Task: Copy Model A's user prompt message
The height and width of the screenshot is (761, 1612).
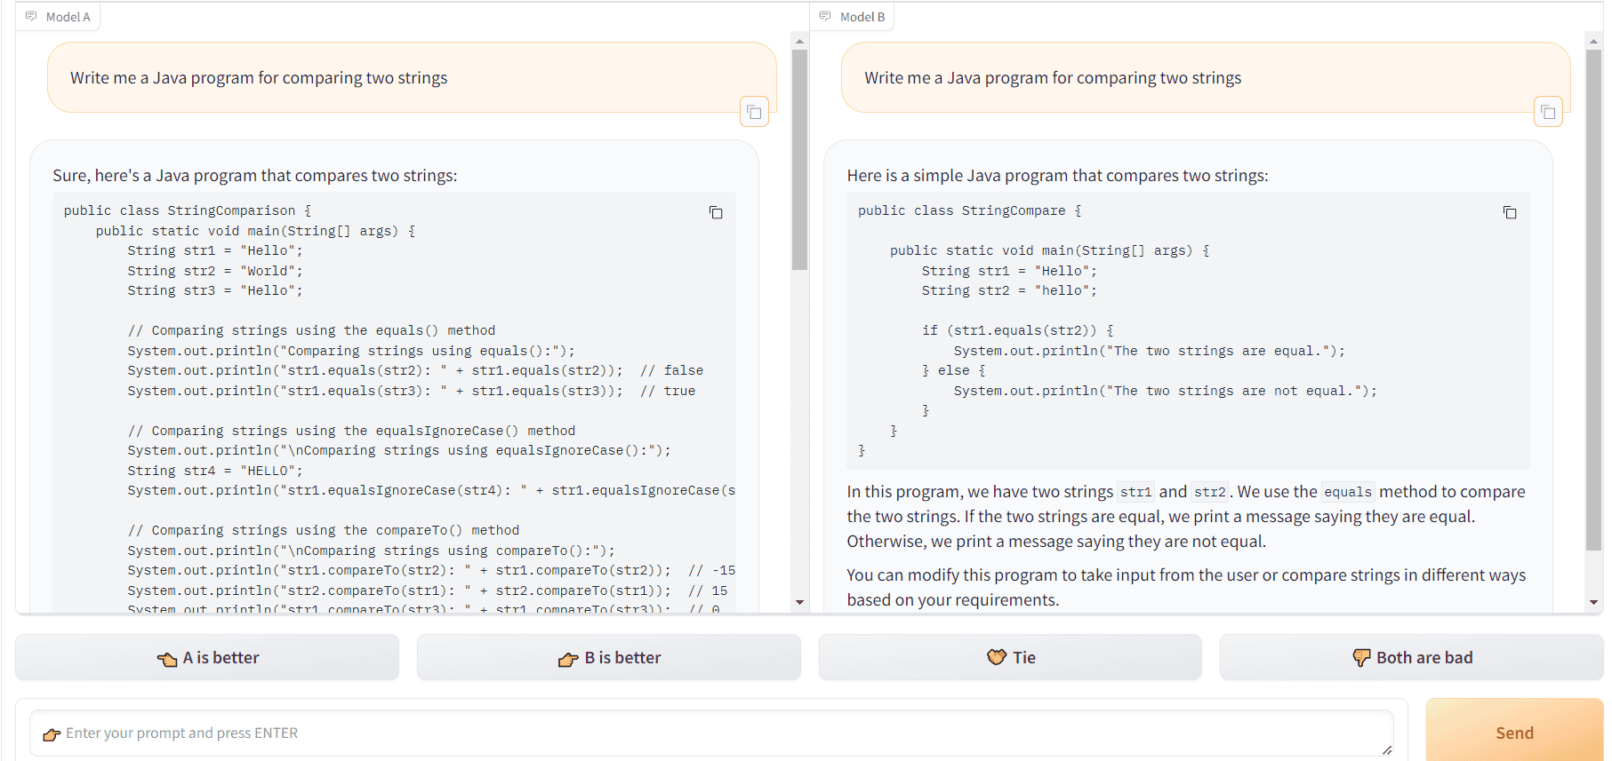Action: point(754,112)
